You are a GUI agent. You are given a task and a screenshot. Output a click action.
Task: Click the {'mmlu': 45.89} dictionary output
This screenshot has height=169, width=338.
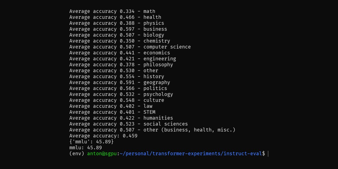point(92,141)
